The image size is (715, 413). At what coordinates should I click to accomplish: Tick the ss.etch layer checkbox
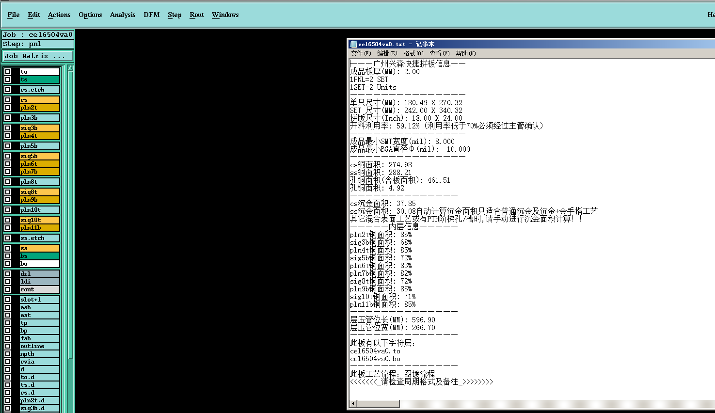pos(8,238)
